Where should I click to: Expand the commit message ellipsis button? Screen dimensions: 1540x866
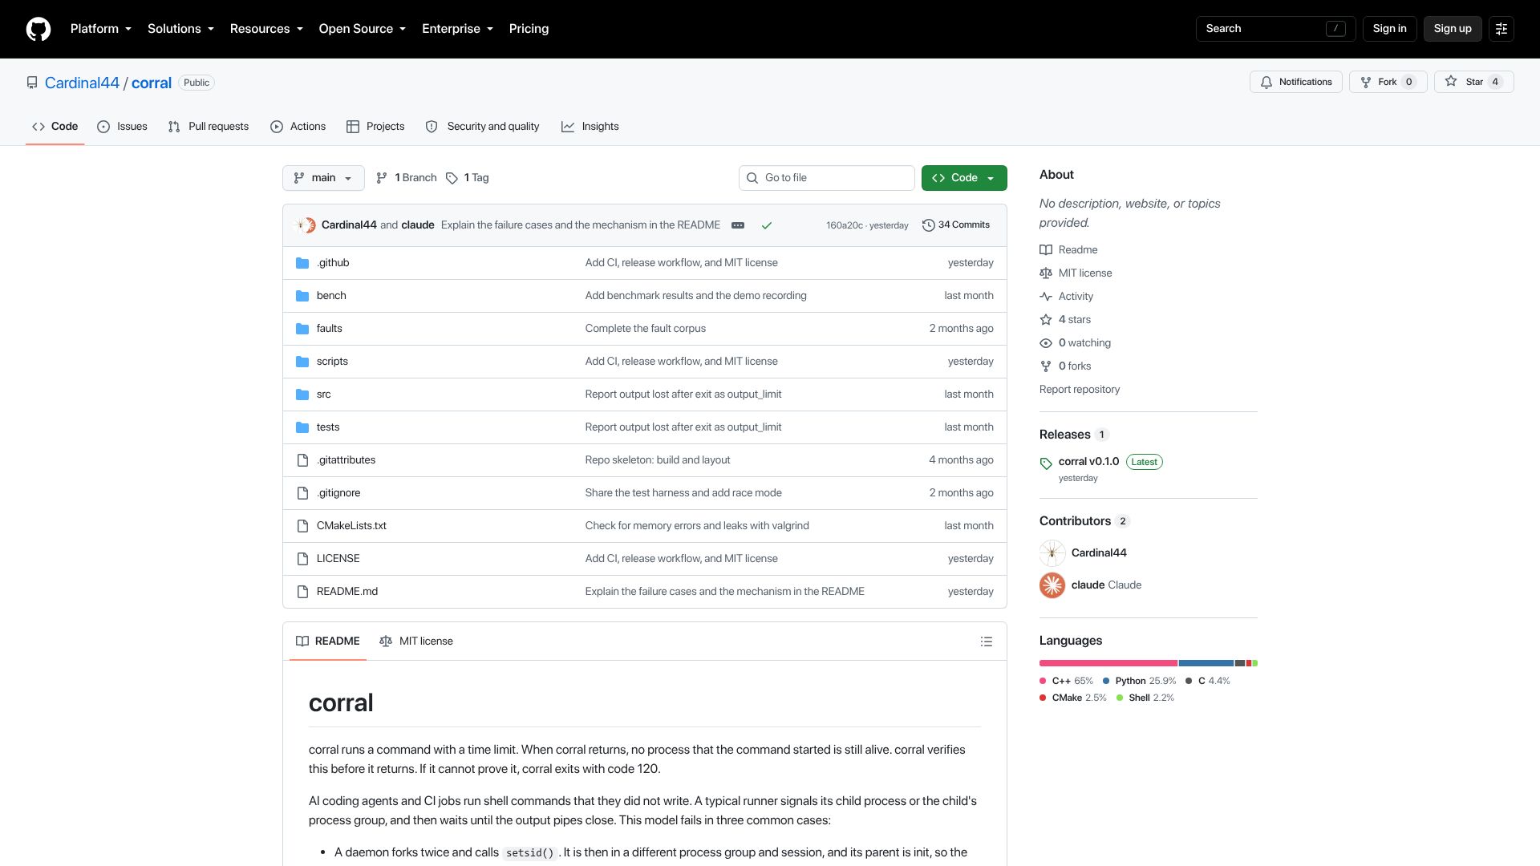pos(738,225)
